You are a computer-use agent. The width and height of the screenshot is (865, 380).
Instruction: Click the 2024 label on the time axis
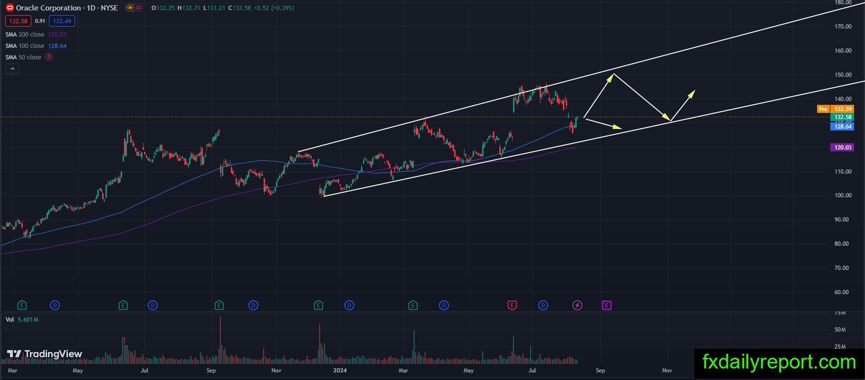pyautogui.click(x=340, y=371)
